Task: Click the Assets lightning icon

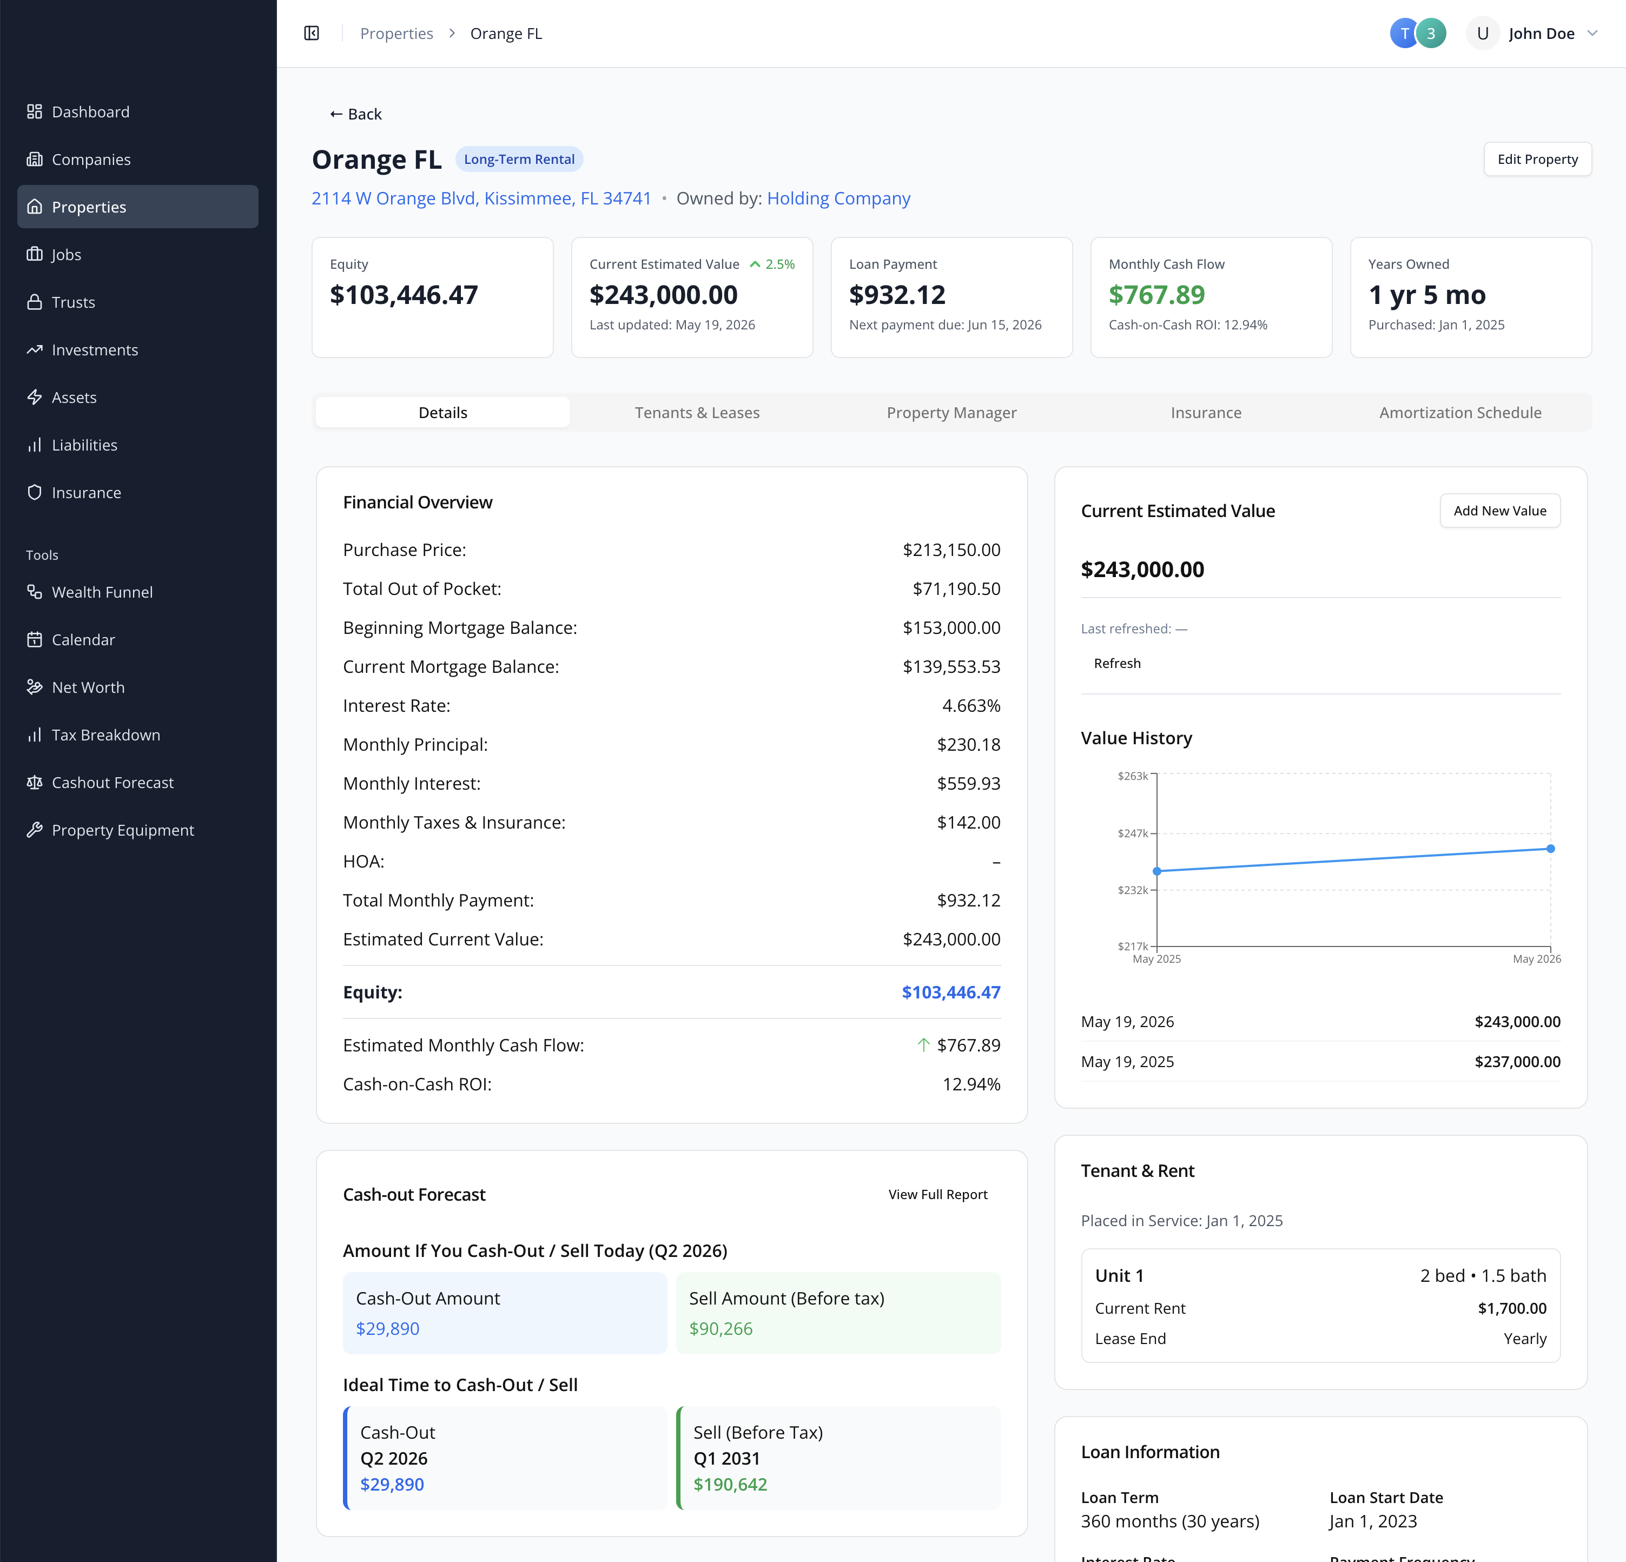Action: tap(34, 398)
